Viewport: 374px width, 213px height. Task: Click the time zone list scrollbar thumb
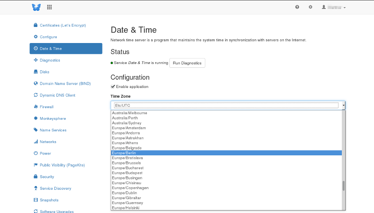[x=344, y=186]
